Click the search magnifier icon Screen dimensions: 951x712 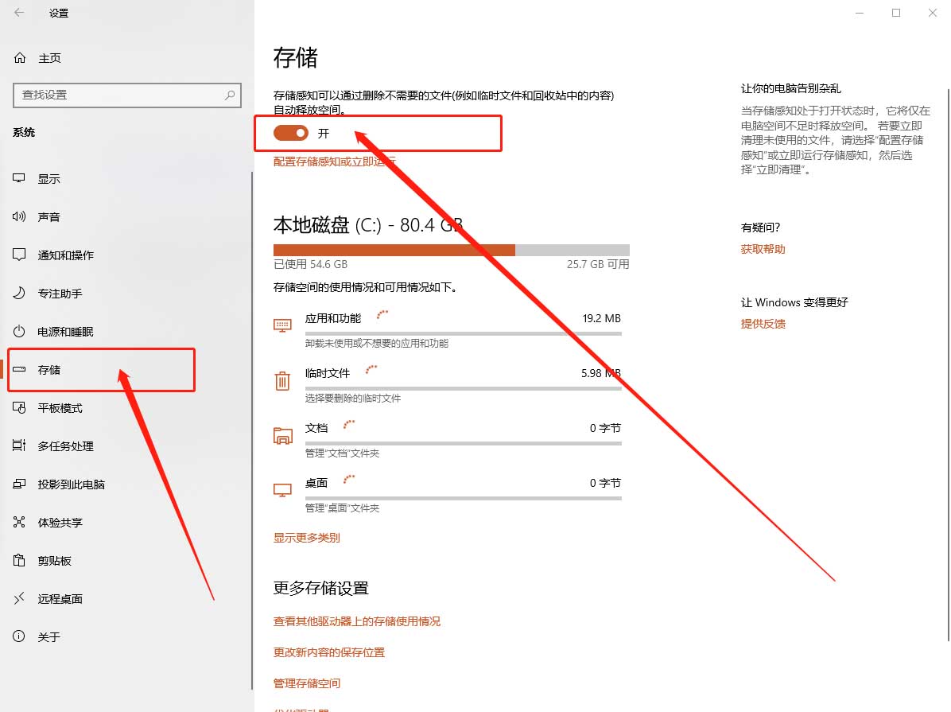pyautogui.click(x=230, y=95)
